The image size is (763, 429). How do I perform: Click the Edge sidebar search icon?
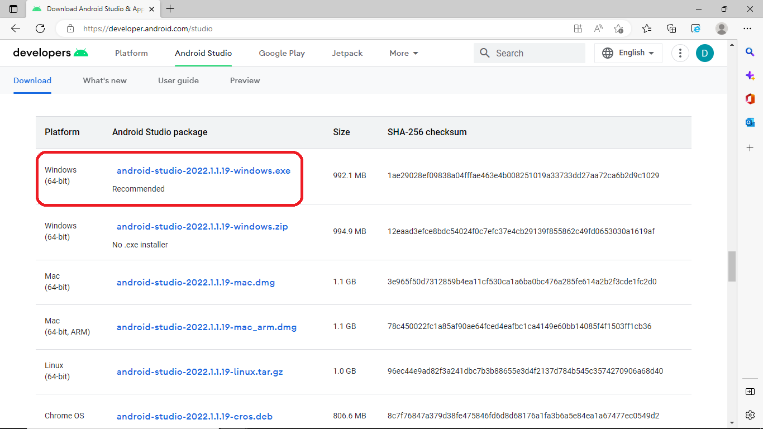[750, 52]
